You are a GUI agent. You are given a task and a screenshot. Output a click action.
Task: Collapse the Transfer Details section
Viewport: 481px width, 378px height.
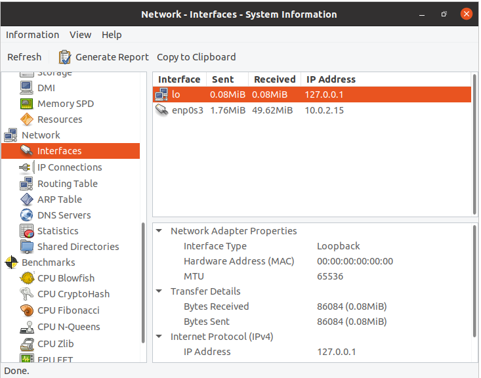[x=159, y=291]
